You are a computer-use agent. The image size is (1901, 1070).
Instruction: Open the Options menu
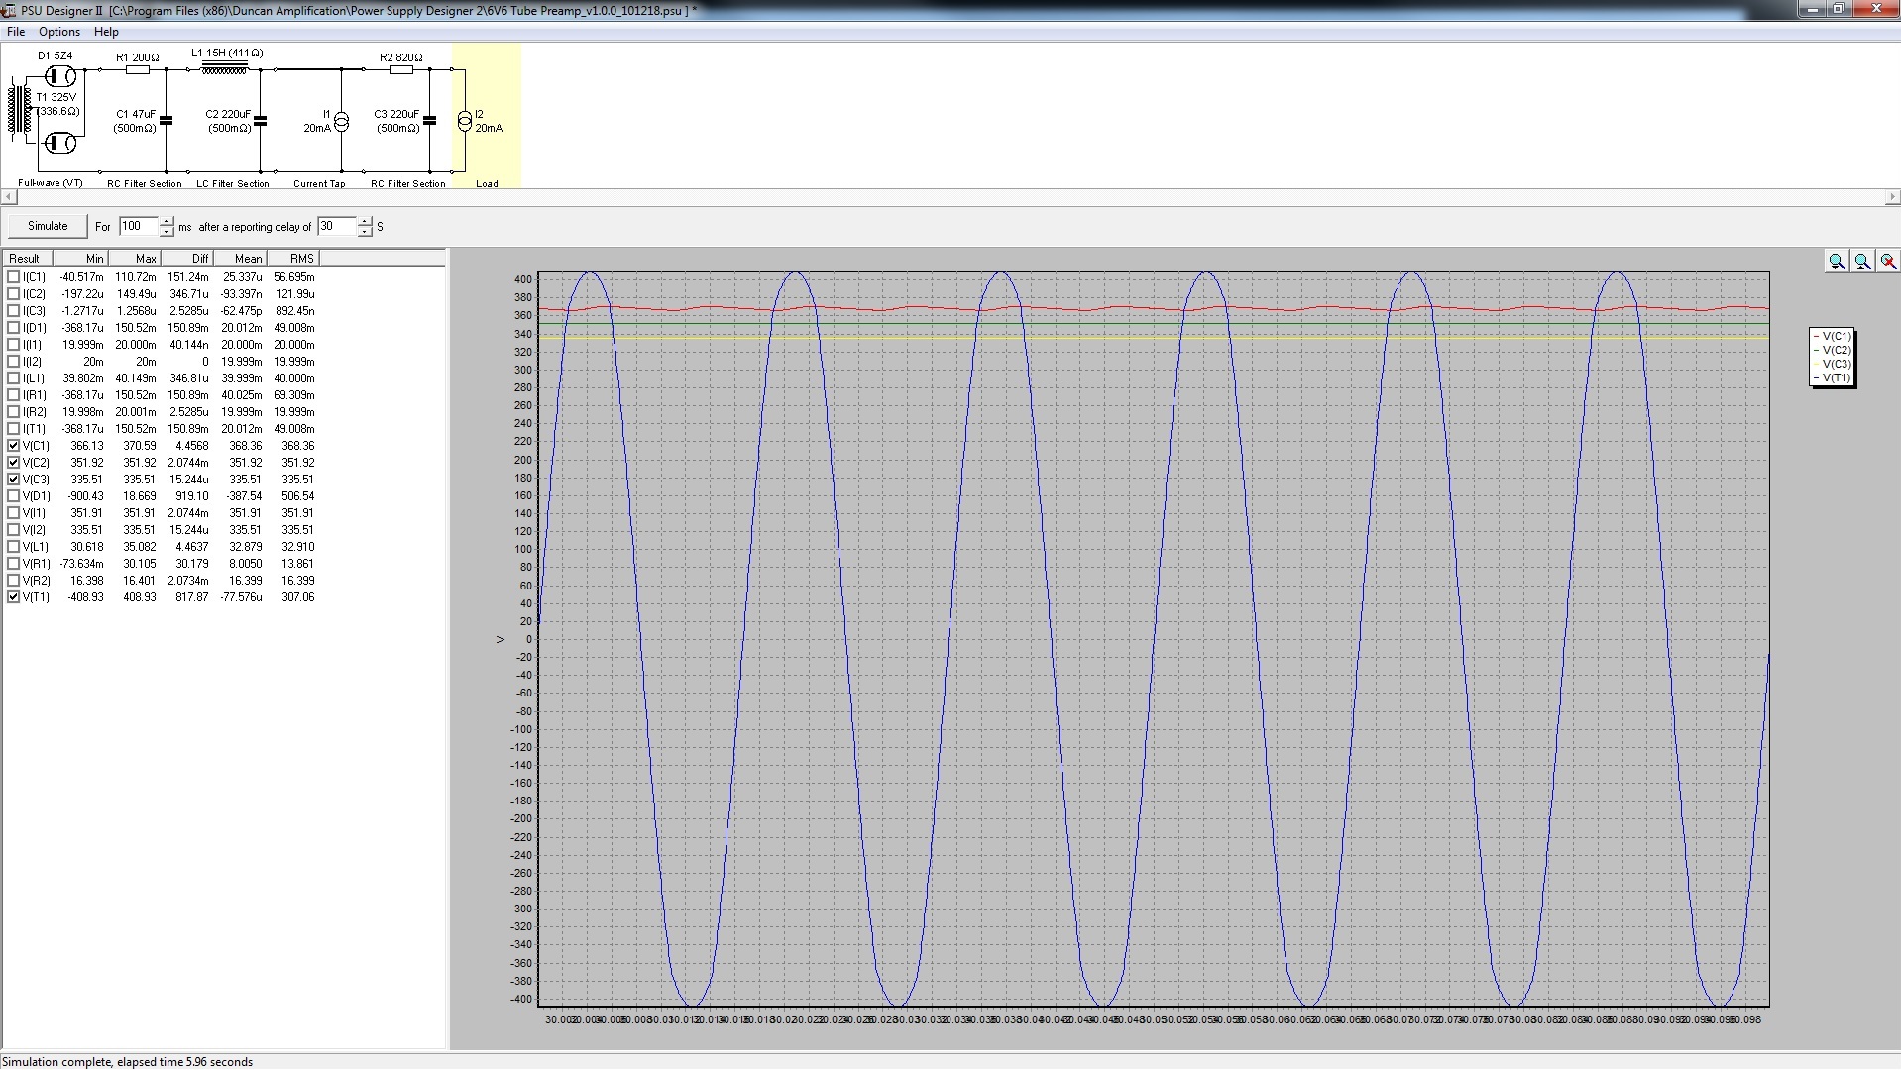(59, 32)
